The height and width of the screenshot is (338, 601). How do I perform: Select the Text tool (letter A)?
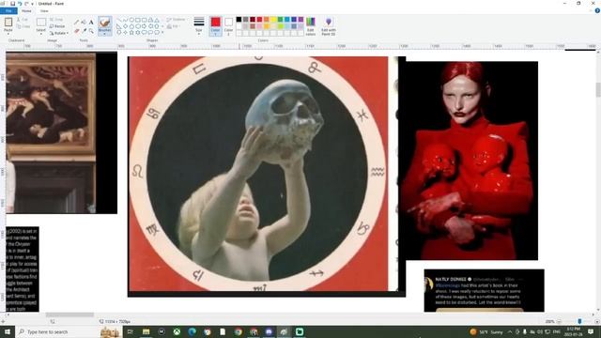click(91, 23)
